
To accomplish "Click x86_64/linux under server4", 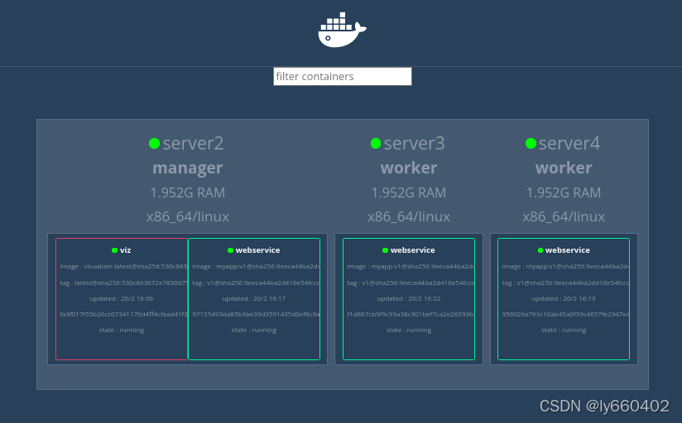I will pos(564,216).
